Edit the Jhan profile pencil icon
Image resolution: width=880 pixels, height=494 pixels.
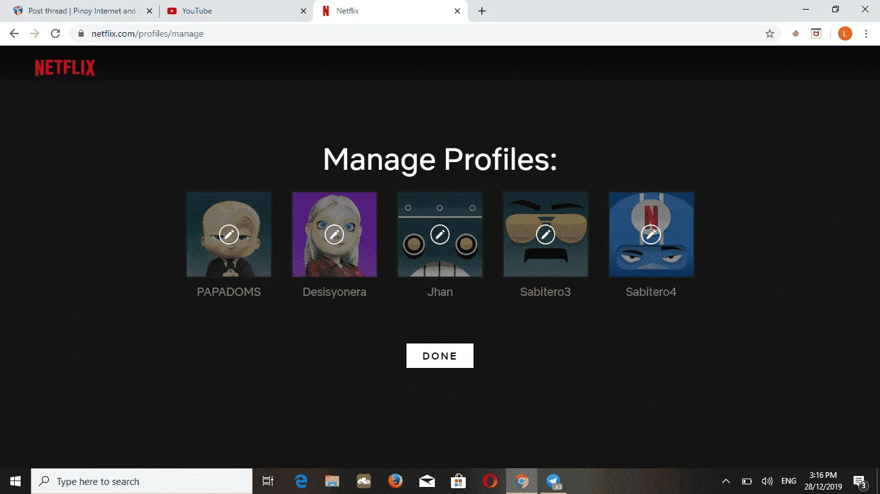click(x=440, y=235)
